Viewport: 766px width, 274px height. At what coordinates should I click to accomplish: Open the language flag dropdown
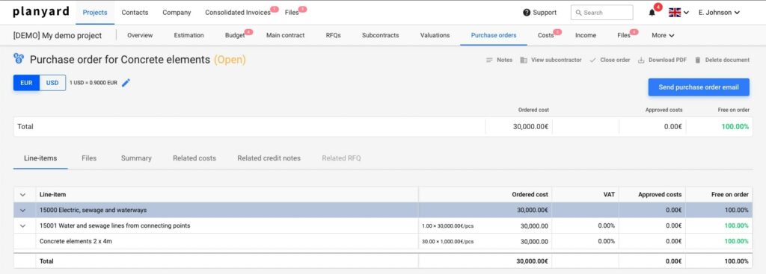(678, 13)
